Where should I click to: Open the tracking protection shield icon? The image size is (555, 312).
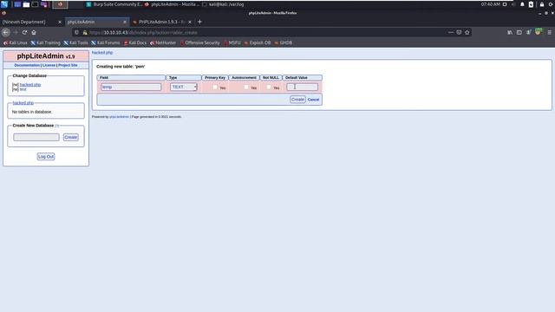[x=77, y=33]
